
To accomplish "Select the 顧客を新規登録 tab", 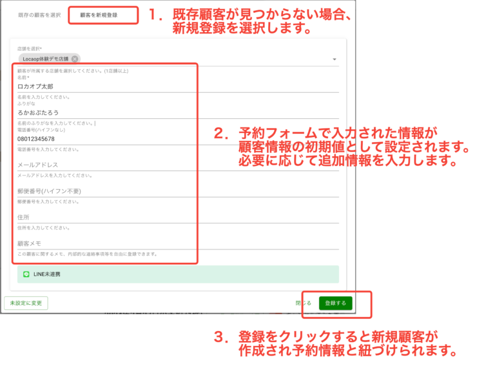I will tap(99, 15).
